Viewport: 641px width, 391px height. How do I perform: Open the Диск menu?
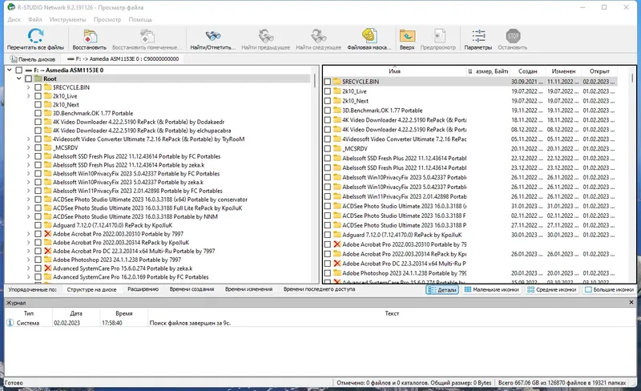pyautogui.click(x=14, y=19)
